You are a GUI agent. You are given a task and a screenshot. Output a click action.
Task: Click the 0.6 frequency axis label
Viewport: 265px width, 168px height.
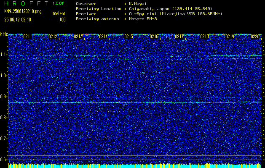pos(3,160)
